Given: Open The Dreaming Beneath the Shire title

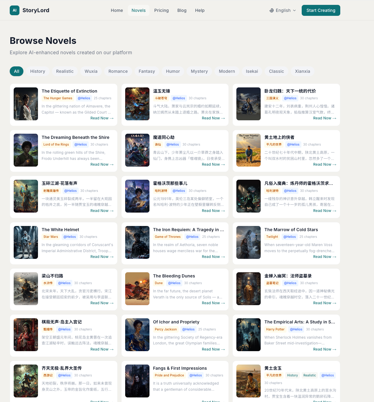Looking at the screenshot, I should [x=75, y=137].
